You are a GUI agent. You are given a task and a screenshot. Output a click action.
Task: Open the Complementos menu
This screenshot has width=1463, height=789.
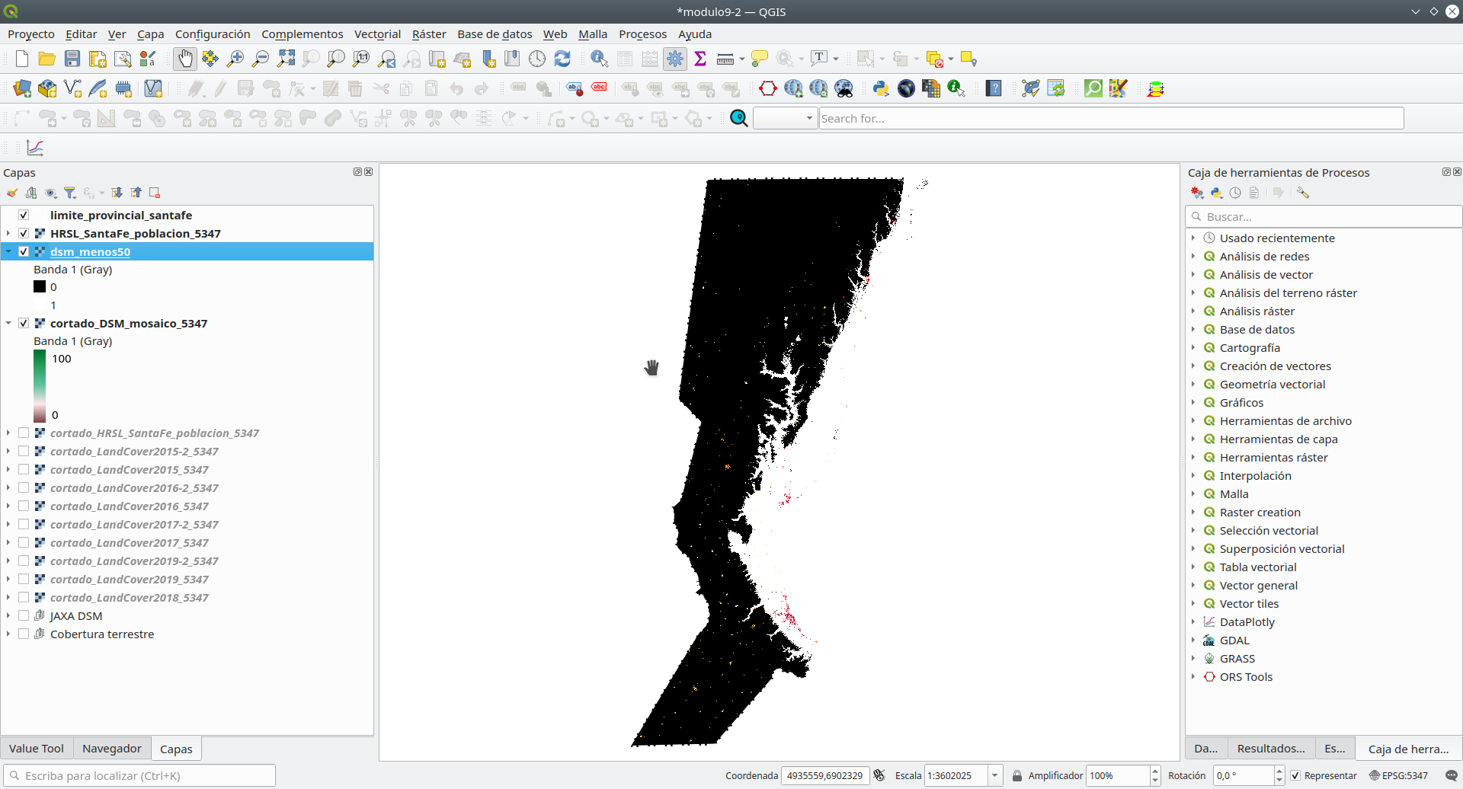tap(303, 34)
